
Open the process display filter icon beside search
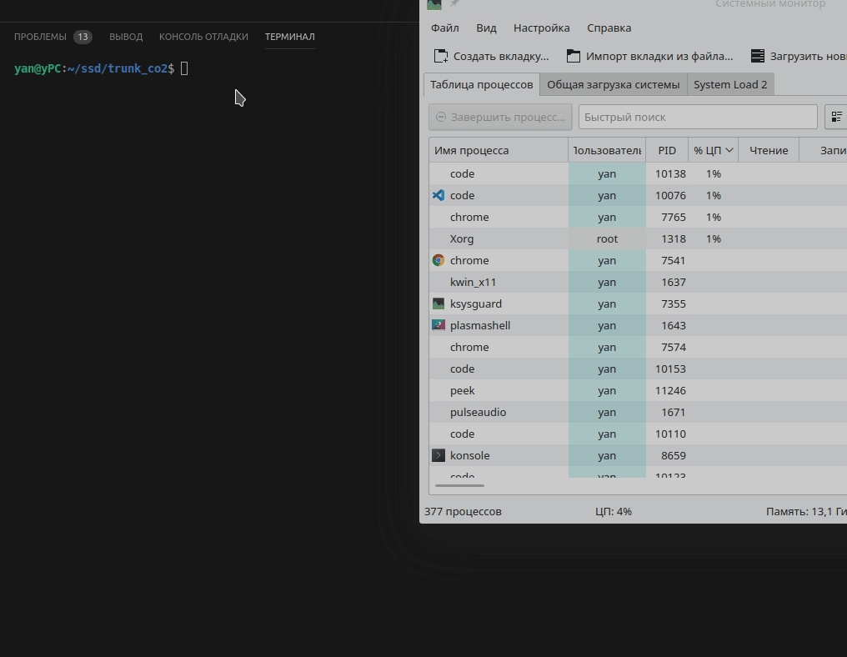(835, 117)
